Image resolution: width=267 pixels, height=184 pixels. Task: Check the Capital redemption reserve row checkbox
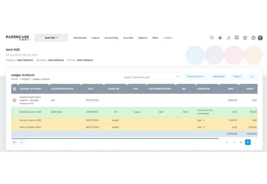[15, 100]
